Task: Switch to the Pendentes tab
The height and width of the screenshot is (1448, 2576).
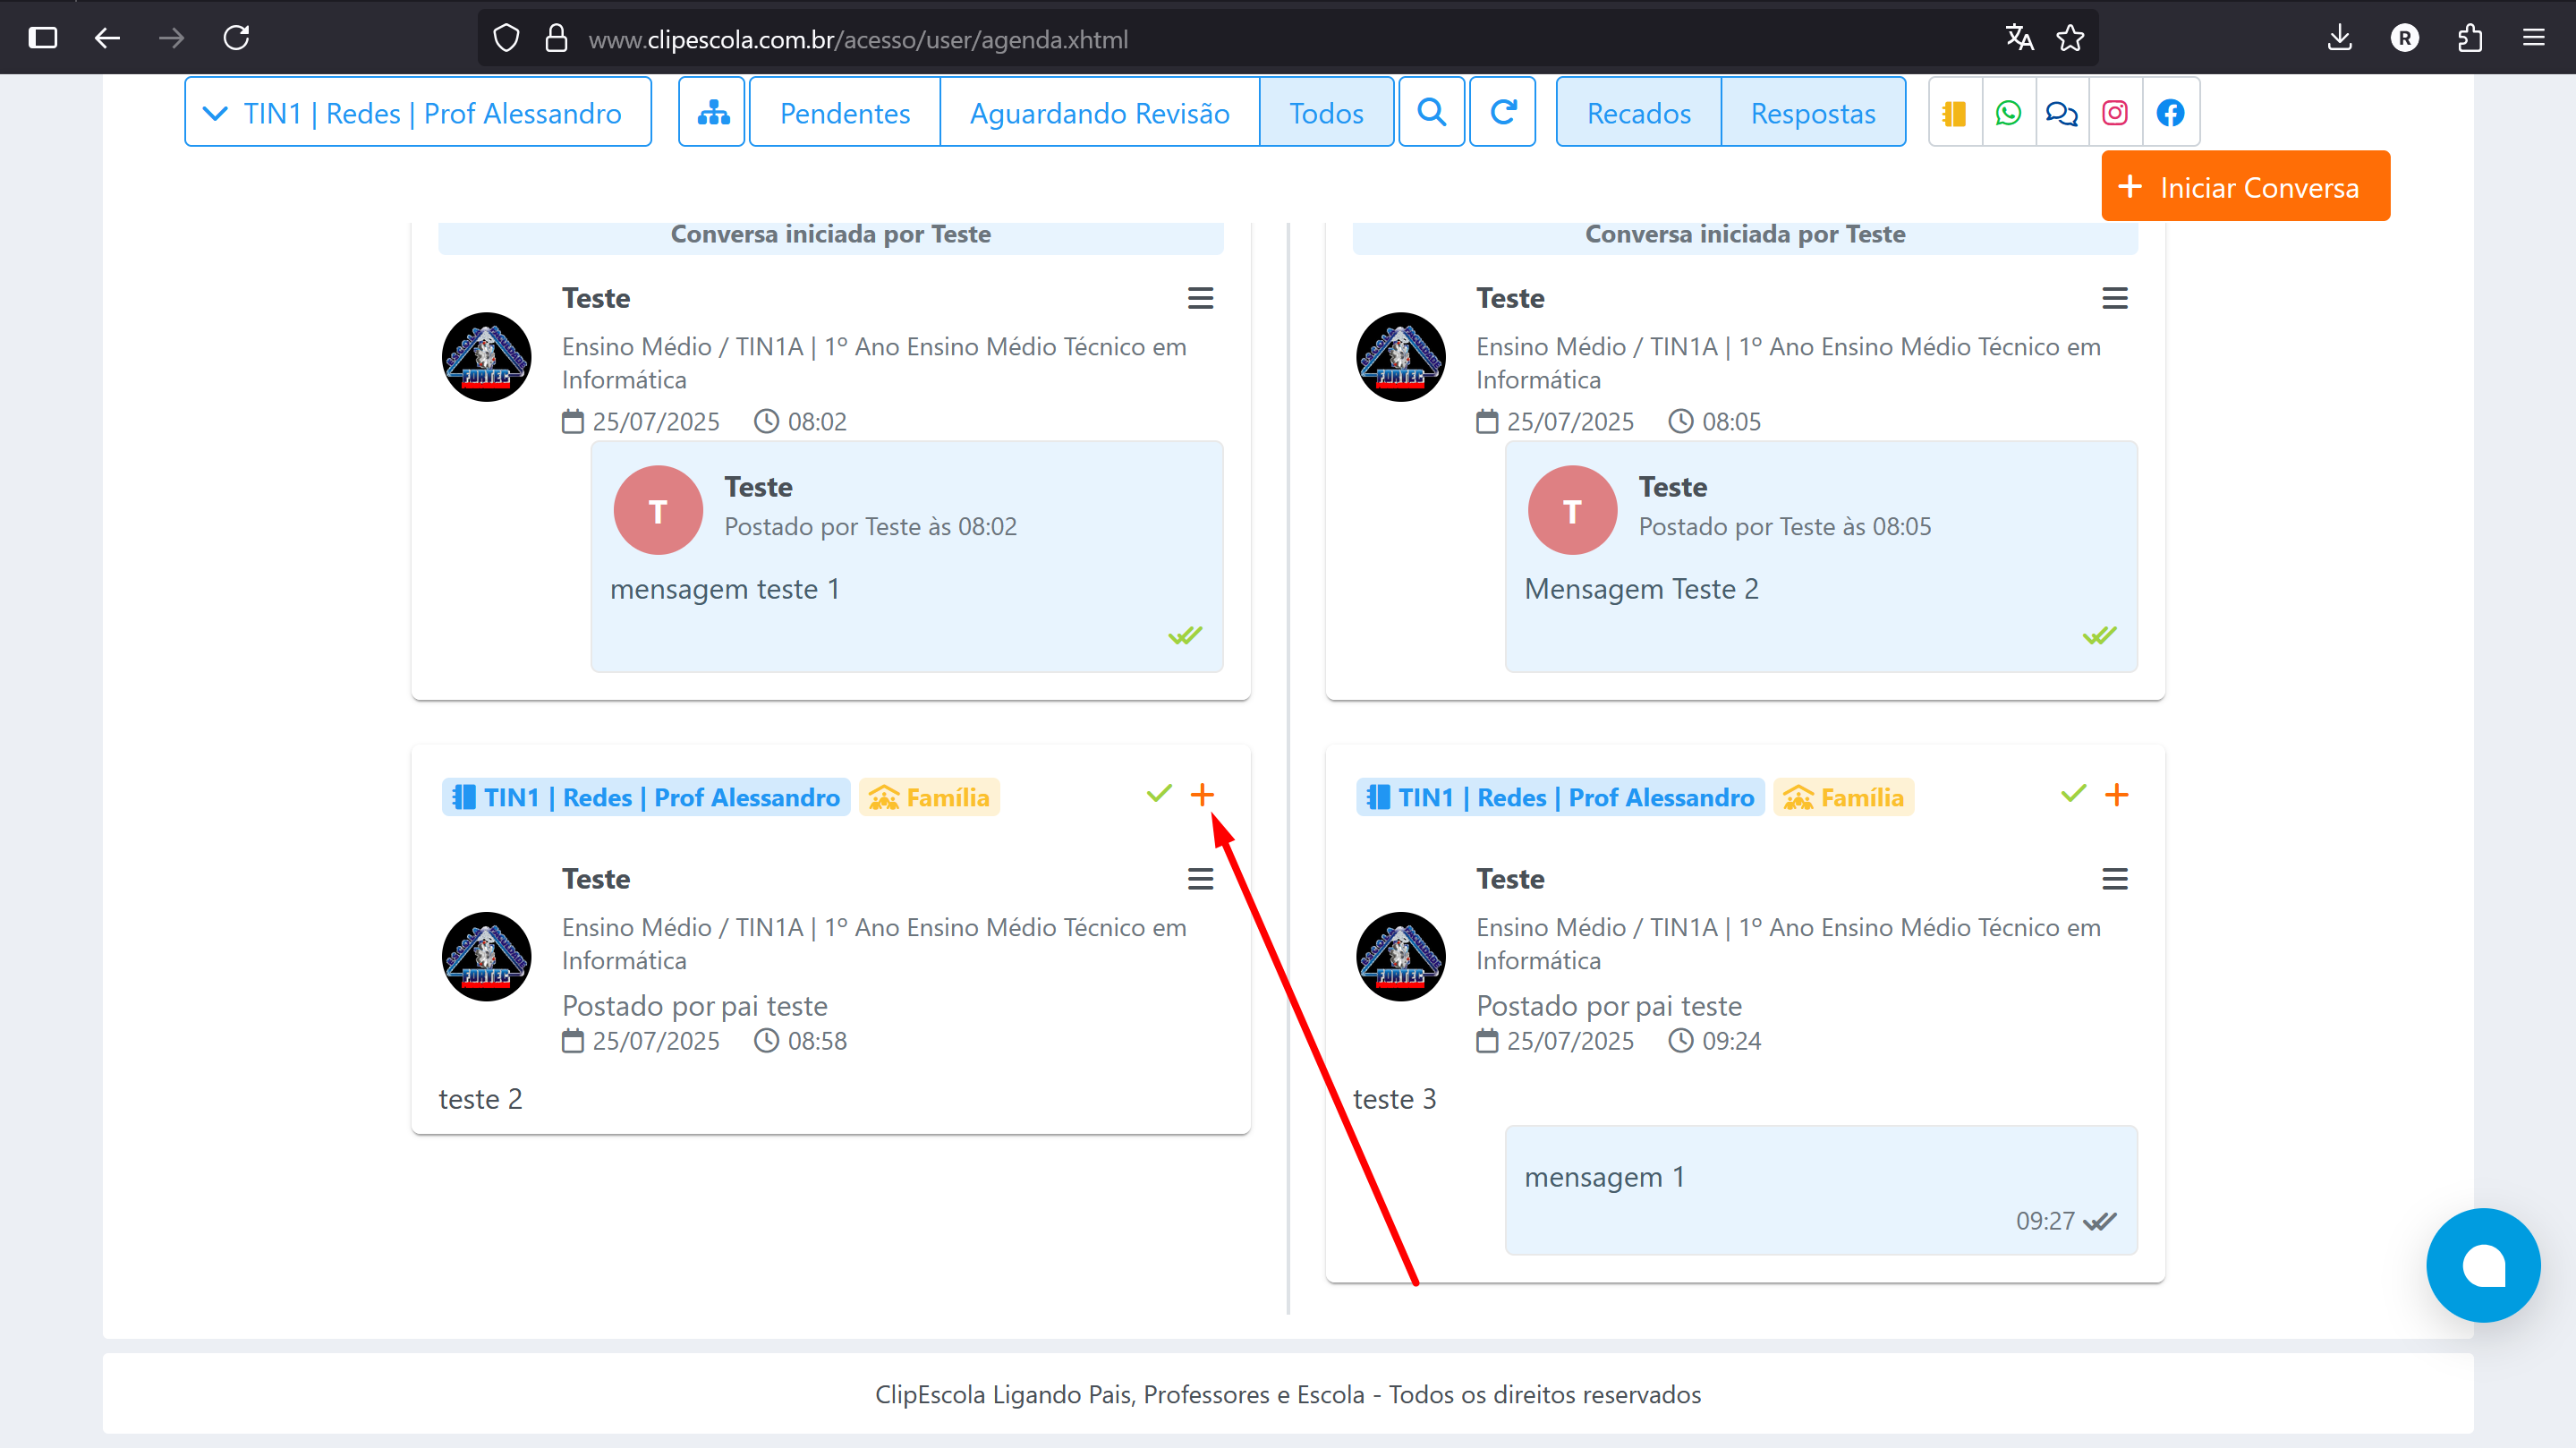Action: coord(844,113)
